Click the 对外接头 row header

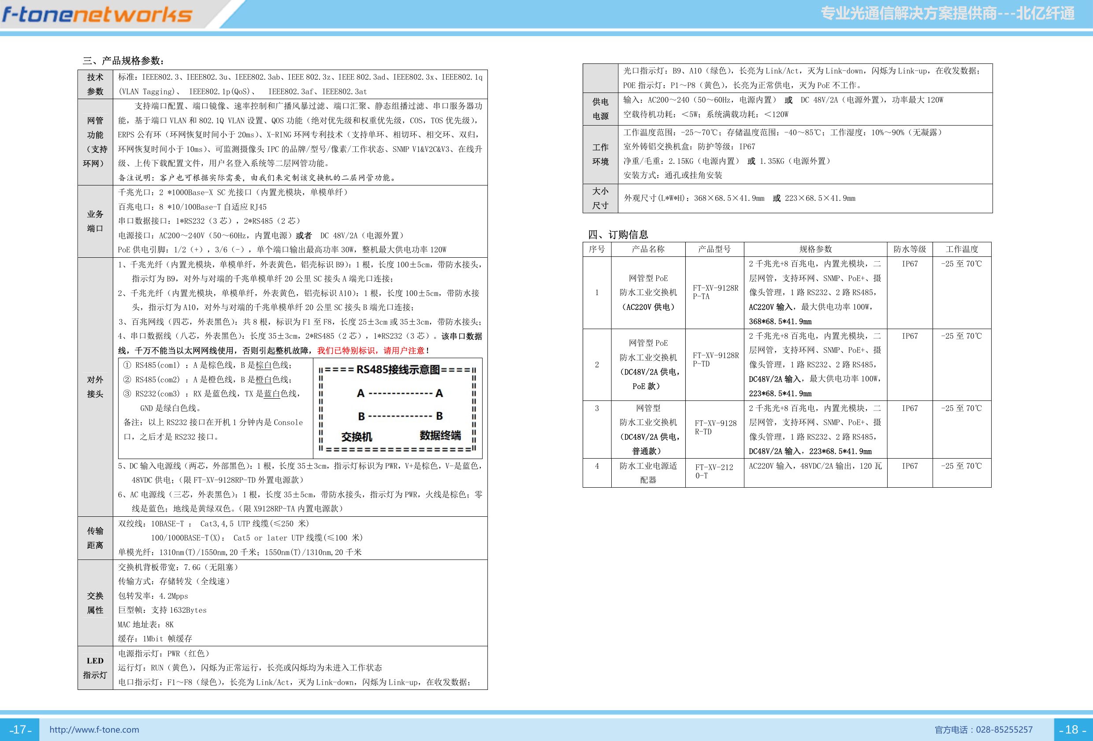96,387
